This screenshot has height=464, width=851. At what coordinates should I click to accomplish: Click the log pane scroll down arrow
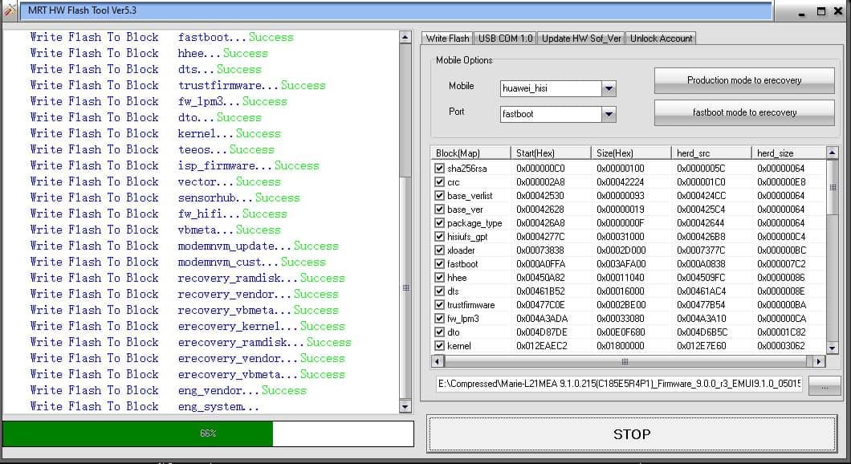point(405,406)
